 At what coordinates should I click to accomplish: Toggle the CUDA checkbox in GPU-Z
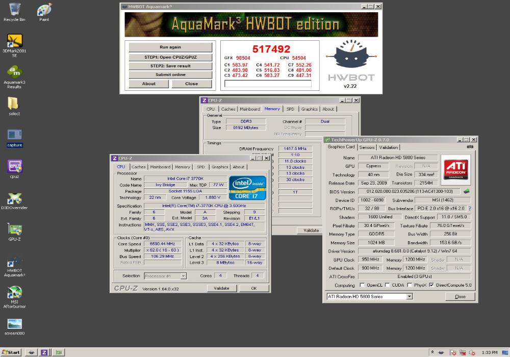pyautogui.click(x=387, y=285)
